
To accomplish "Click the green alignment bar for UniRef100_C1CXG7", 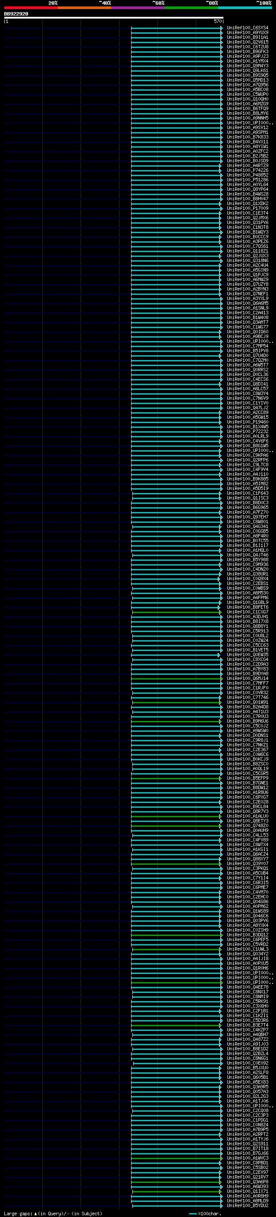I will 177,612.
